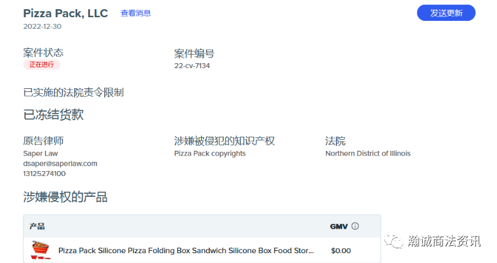Click the Pizza Pack copyrights text

(210, 153)
